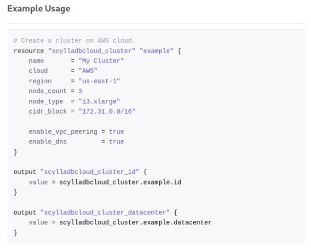Click the "example" resource name string
Viewport: 311px width, 252px height.
click(156, 51)
